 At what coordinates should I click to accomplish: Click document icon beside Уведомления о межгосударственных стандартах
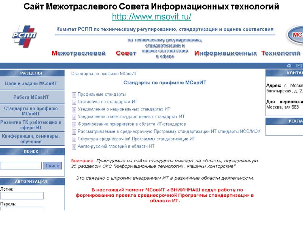click(x=74, y=117)
